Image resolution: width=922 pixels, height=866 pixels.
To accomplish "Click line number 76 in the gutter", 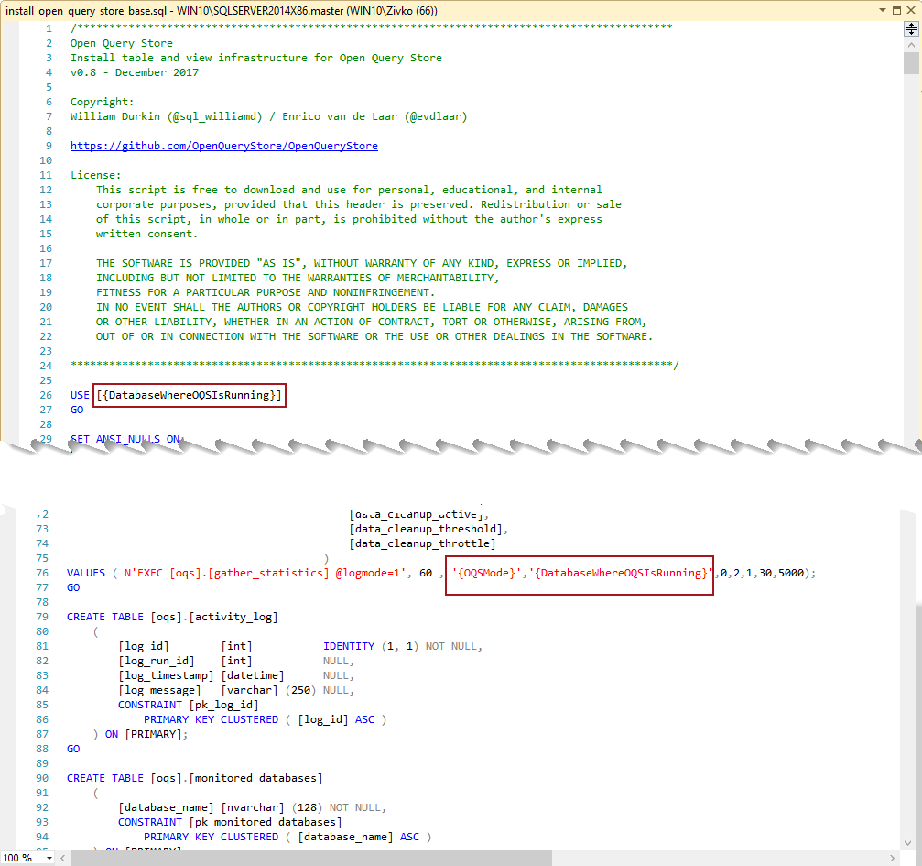I will tap(42, 573).
